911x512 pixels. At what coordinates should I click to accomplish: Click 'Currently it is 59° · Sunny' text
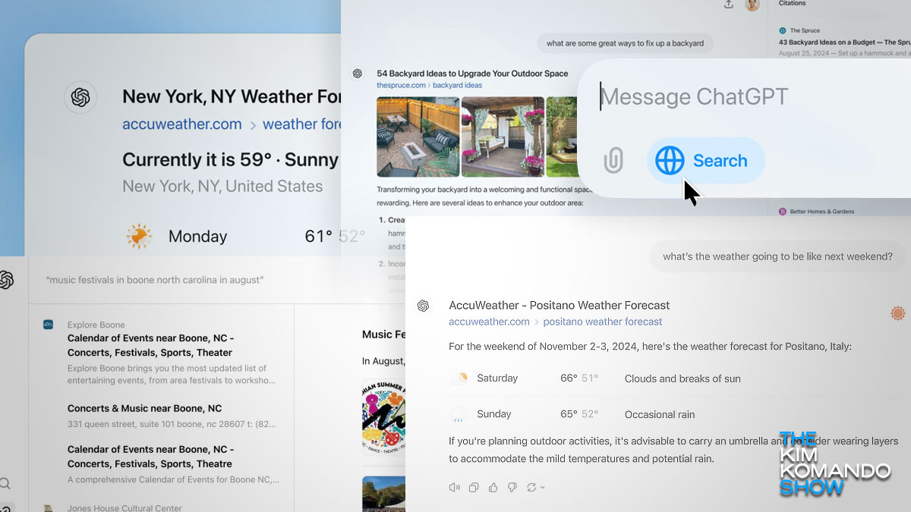coord(230,160)
